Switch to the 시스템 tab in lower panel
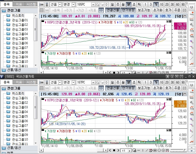This screenshot has height=154, width=196. click(31, 82)
